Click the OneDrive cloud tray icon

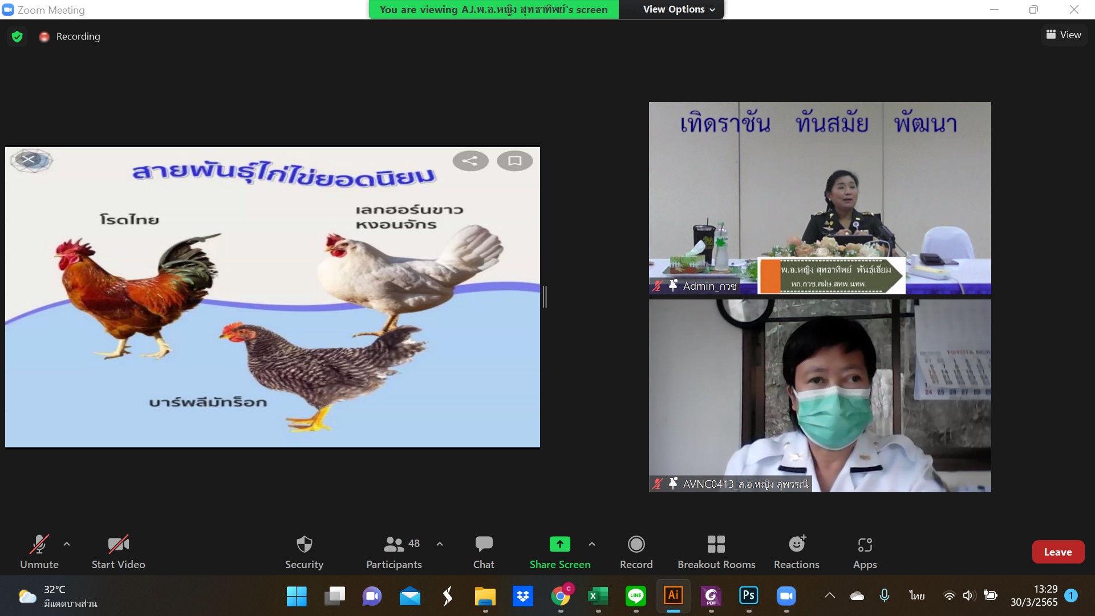(x=857, y=596)
